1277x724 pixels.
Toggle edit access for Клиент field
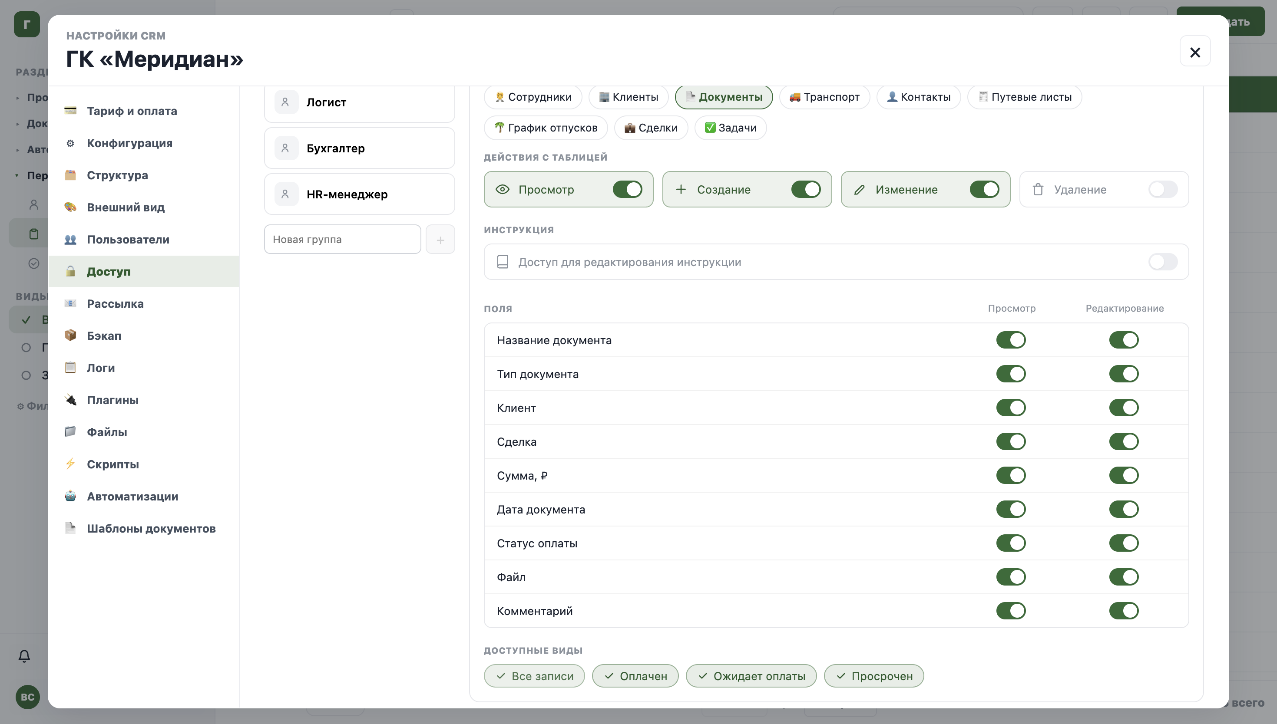[1124, 408]
